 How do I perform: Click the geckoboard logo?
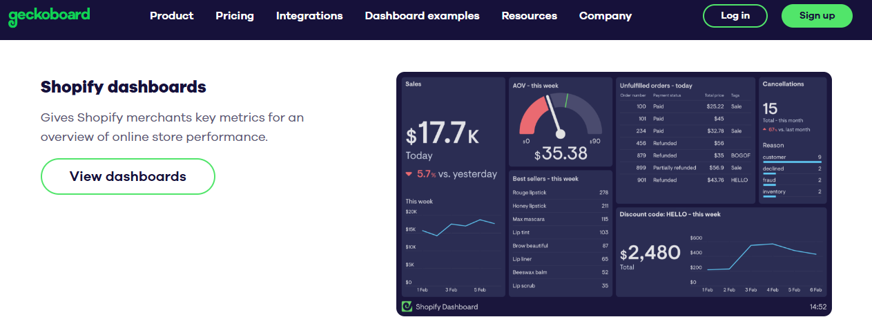49,16
